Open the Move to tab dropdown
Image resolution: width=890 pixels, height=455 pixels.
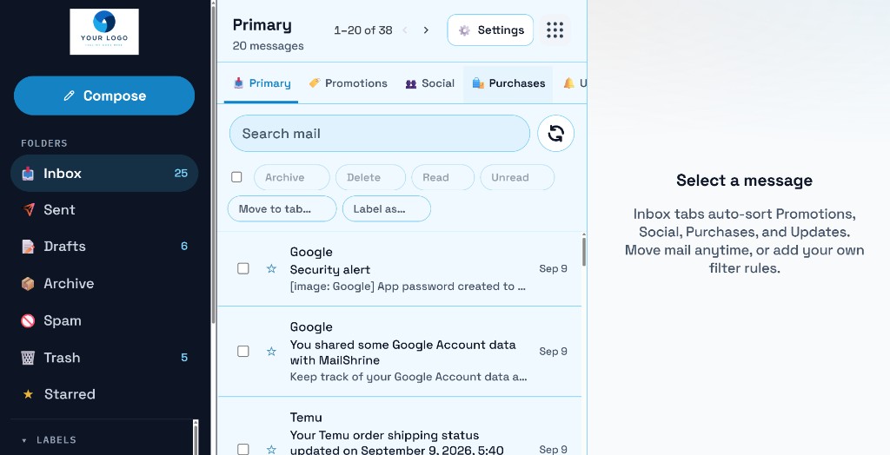pyautogui.click(x=282, y=208)
